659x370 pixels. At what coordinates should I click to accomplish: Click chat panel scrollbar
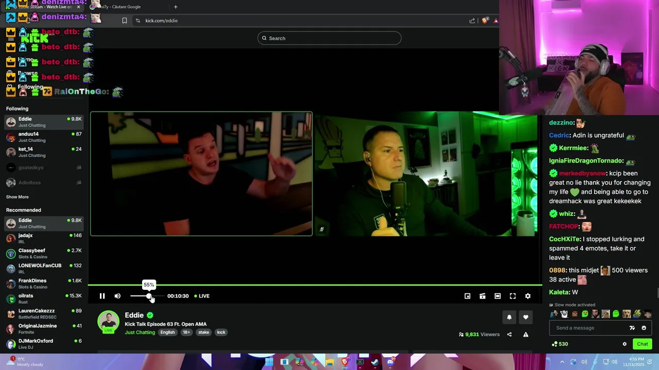click(x=657, y=294)
